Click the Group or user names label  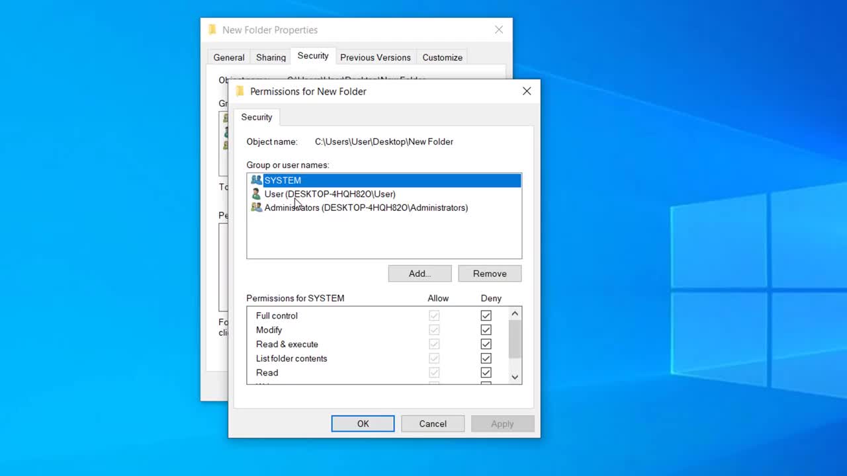tap(288, 165)
